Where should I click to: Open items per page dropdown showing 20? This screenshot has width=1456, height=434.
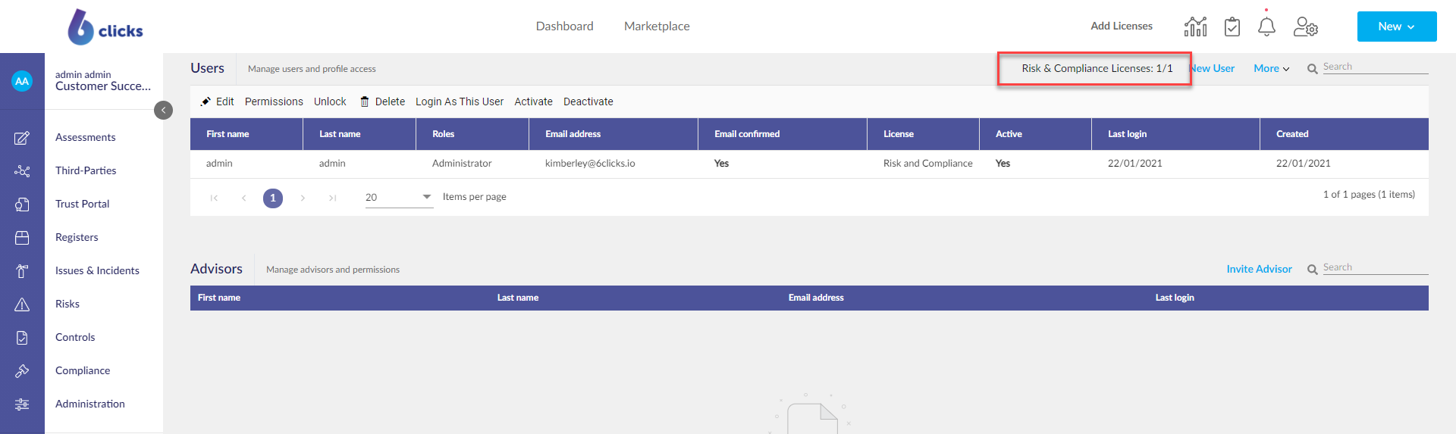[399, 197]
